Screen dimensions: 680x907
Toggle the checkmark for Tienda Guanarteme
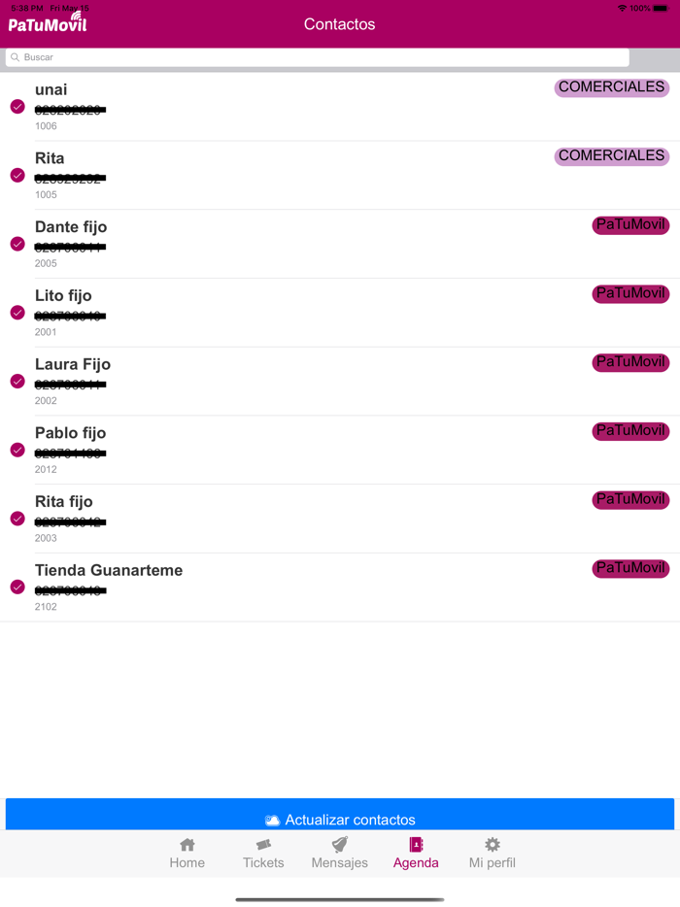click(17, 588)
